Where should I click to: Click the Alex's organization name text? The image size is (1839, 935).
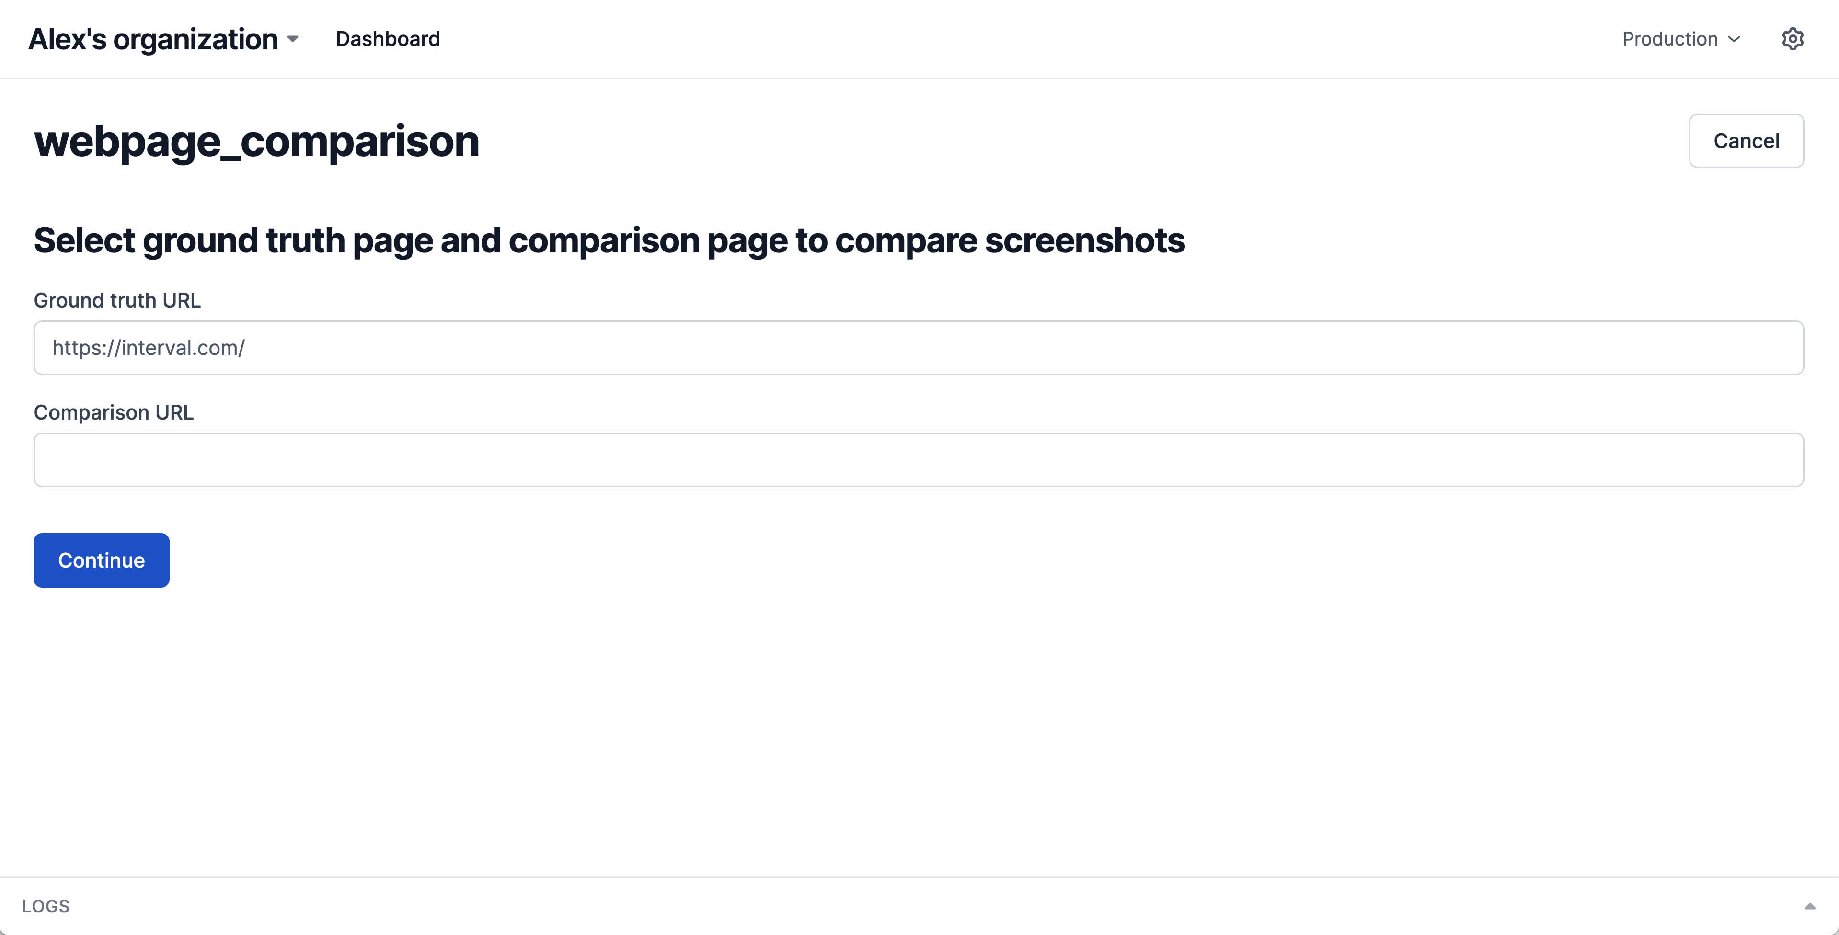click(153, 39)
